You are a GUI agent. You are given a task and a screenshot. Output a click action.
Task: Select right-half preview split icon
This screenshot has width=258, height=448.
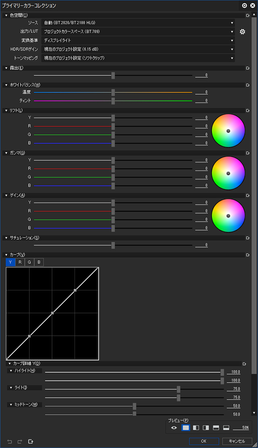(206, 428)
